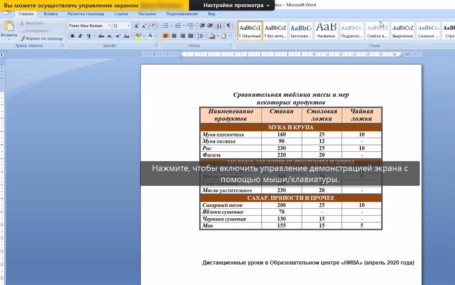This screenshot has width=455, height=285.
Task: Toggle show paragraph marks (¶)
Action: (x=229, y=26)
